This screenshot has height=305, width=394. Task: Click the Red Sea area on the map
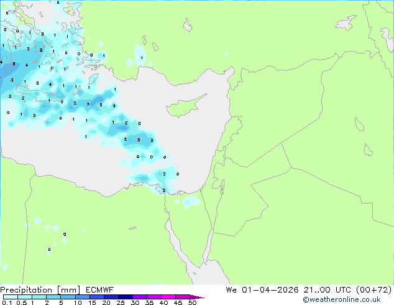pos(211,273)
